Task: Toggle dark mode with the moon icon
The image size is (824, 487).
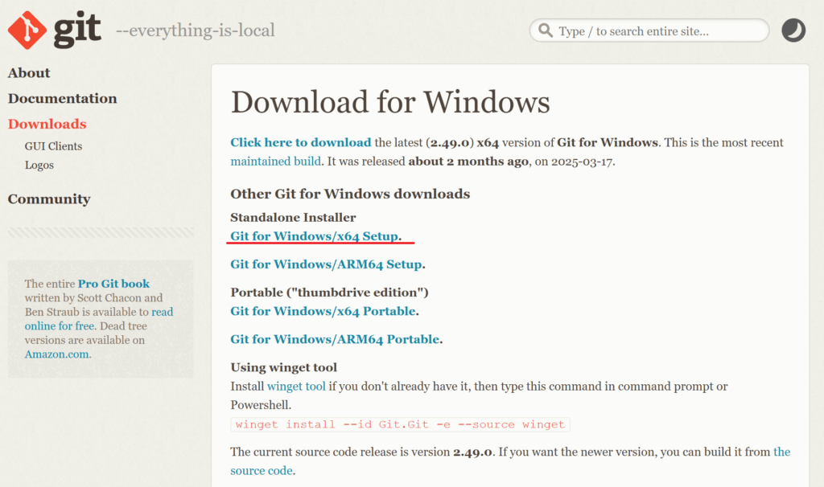Action: point(793,31)
